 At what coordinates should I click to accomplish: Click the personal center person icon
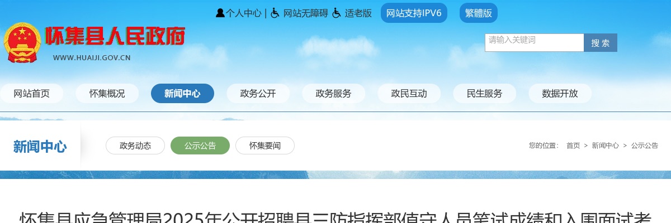pyautogui.click(x=220, y=13)
